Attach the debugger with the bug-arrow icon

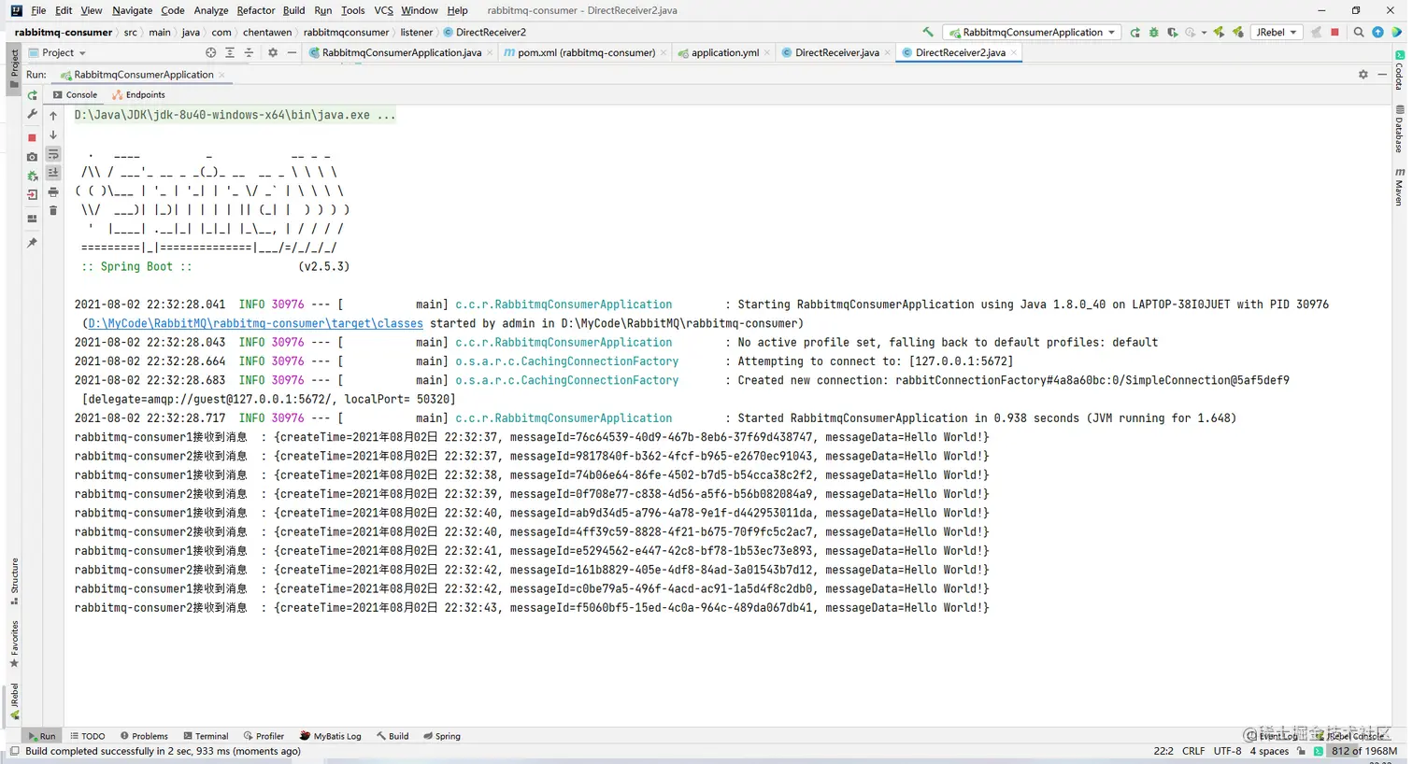point(32,176)
